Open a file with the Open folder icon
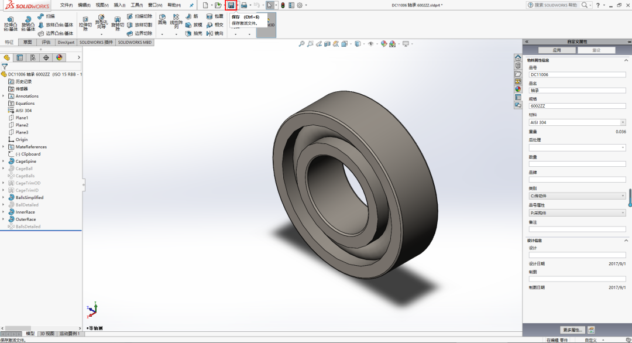Viewport: 632px width, 343px height. 218,5
